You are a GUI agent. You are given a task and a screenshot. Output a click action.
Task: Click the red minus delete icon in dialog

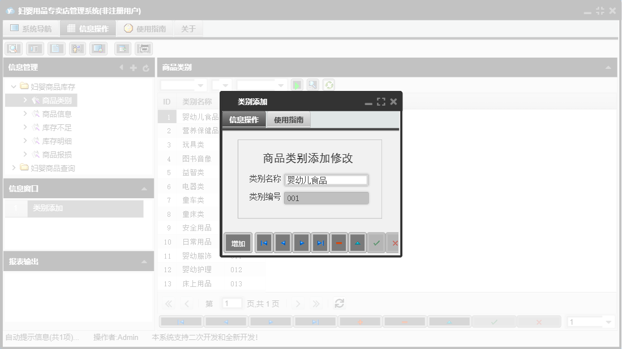[338, 243]
